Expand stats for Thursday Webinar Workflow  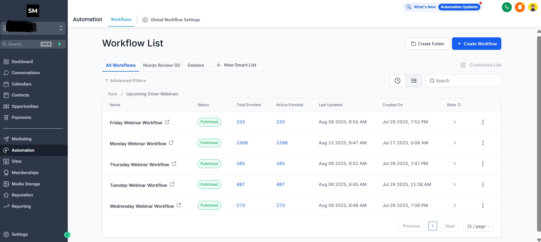(x=455, y=164)
